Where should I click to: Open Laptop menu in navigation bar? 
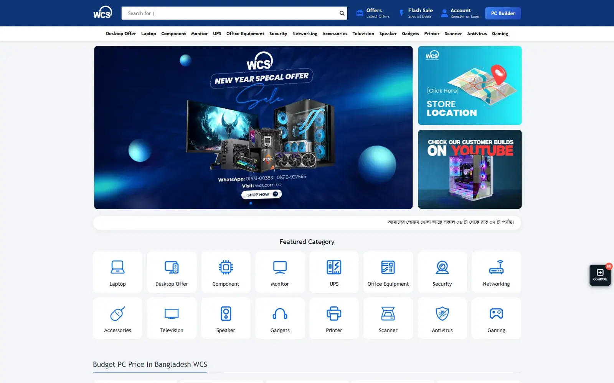tap(149, 34)
